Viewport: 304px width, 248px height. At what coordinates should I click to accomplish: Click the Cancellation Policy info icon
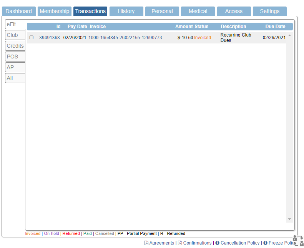218,243
